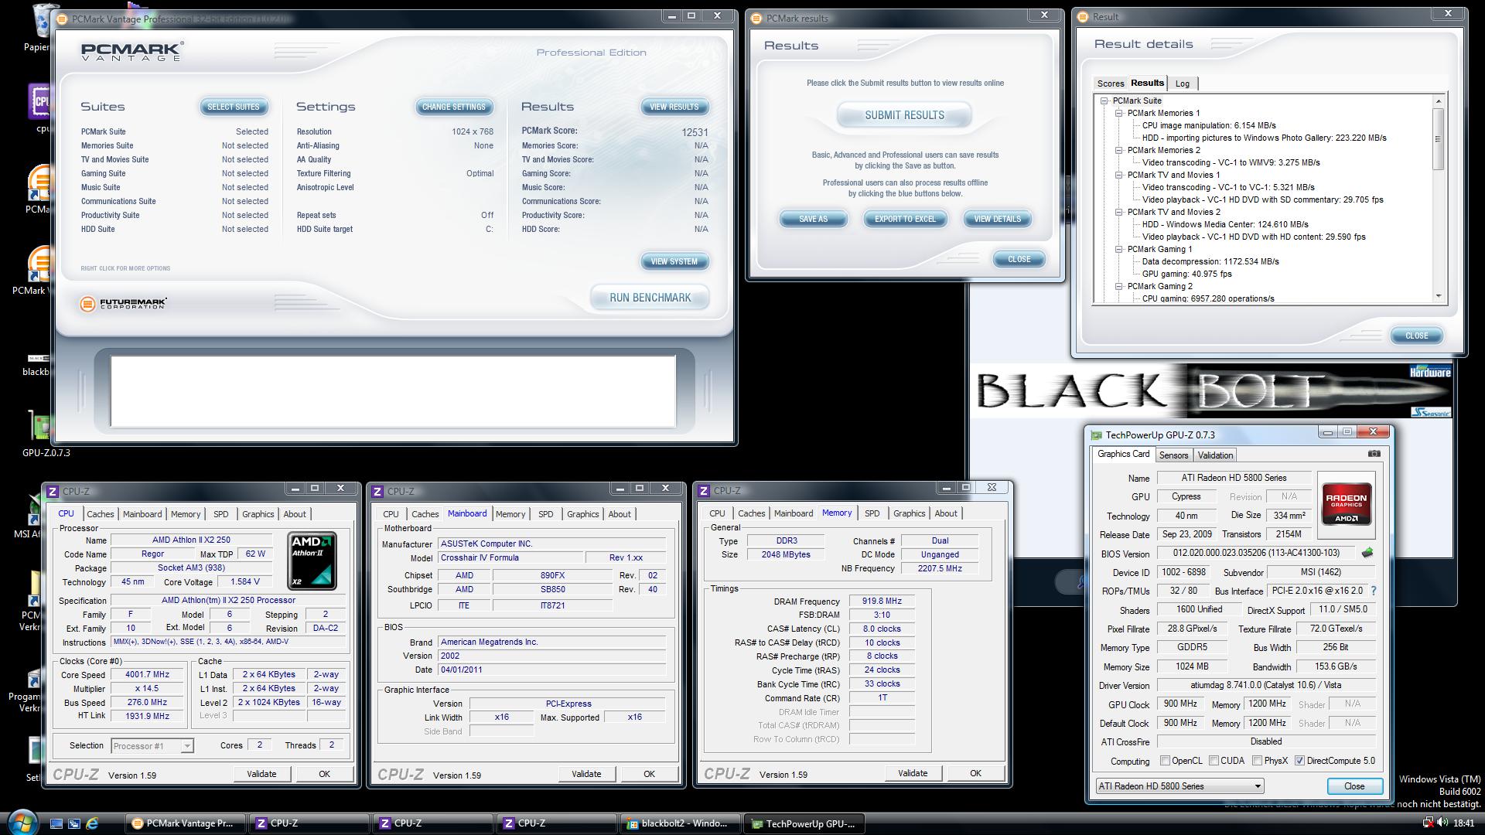The height and width of the screenshot is (835, 1485).
Task: Open the SPD tab in the Memory CPU-Z window
Action: [x=872, y=513]
